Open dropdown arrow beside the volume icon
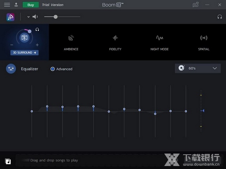Viewport: 226px width, 169px height. [x=28, y=17]
